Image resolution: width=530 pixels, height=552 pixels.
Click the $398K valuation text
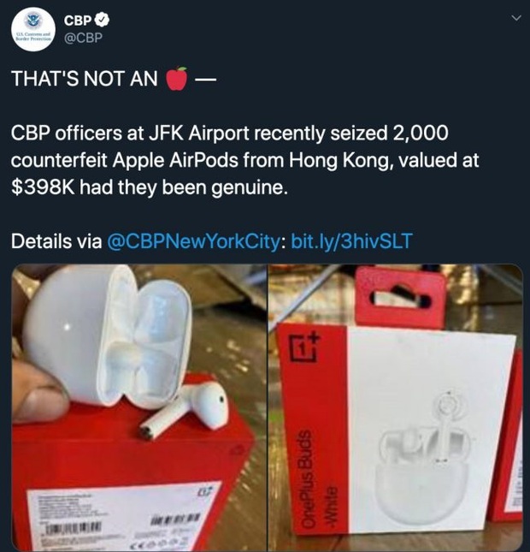(x=43, y=187)
